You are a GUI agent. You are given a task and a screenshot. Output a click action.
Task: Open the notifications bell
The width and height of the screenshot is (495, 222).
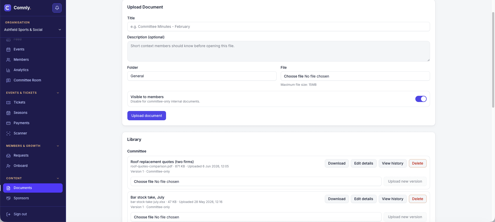(x=57, y=8)
